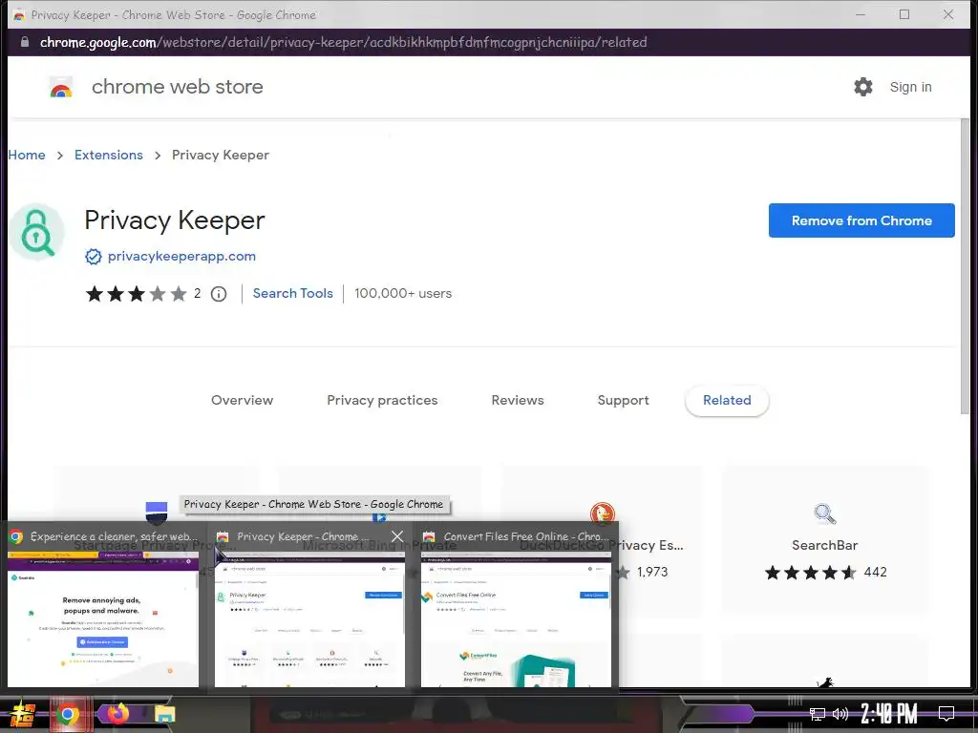Screen dimensions: 978x733
Task: Click the Privacy Keeper padlock icon
Action: click(x=37, y=233)
